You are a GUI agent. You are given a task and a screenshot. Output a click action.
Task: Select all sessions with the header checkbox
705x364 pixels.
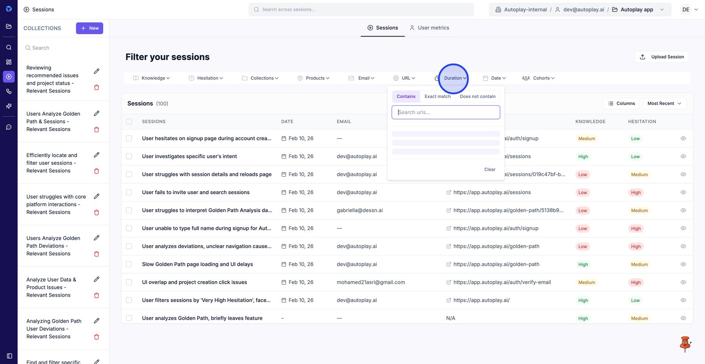[129, 122]
